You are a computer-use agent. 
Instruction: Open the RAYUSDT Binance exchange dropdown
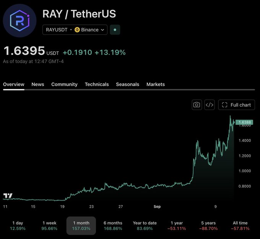pyautogui.click(x=75, y=30)
